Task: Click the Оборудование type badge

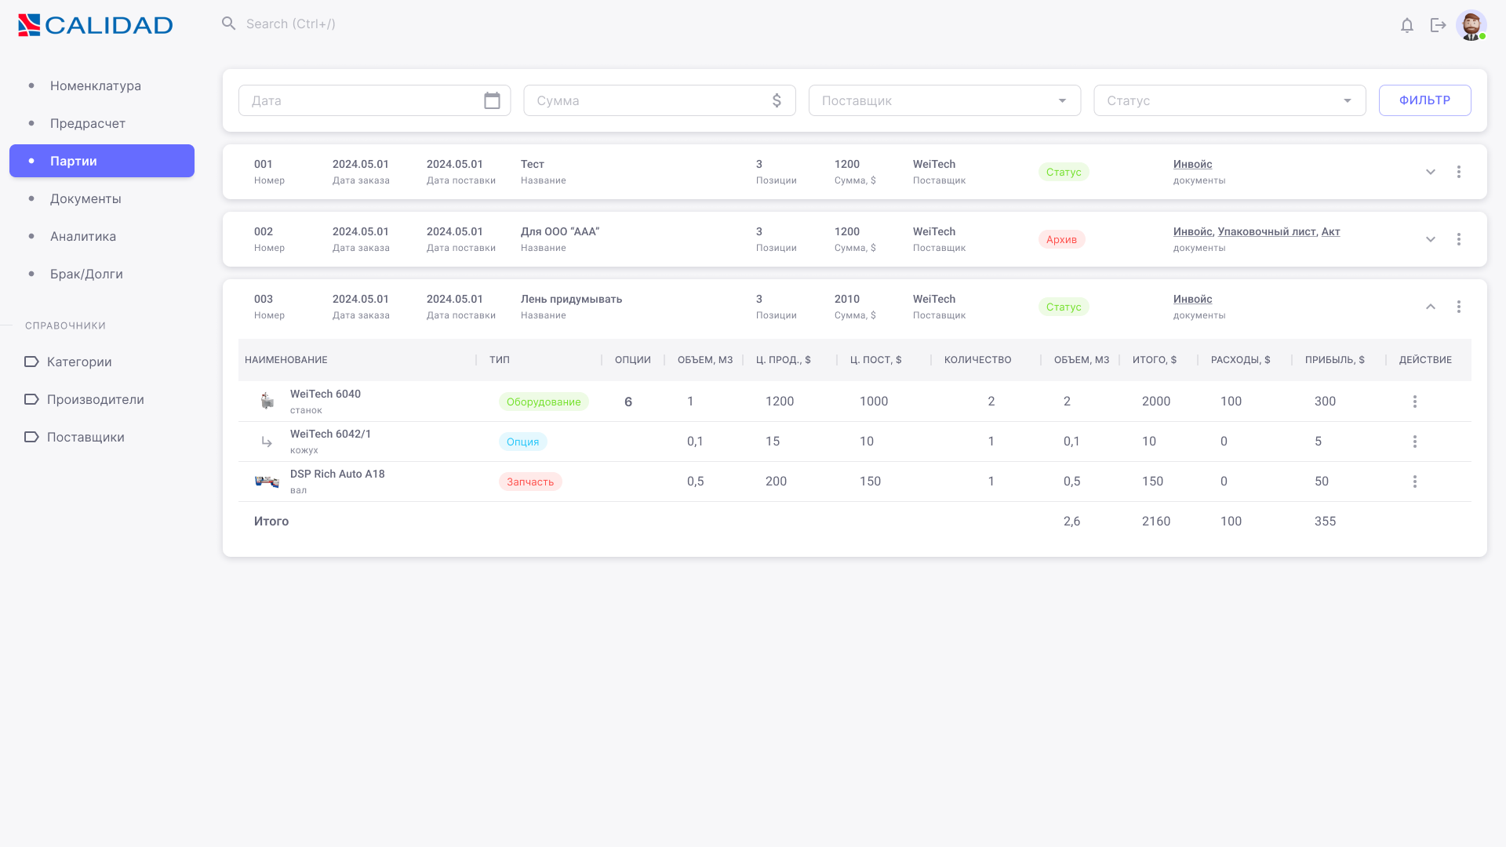Action: click(544, 402)
